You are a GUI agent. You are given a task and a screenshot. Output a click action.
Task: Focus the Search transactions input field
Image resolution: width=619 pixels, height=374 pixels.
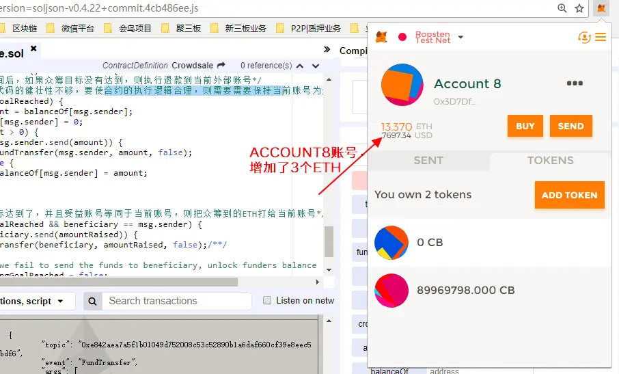coord(177,301)
